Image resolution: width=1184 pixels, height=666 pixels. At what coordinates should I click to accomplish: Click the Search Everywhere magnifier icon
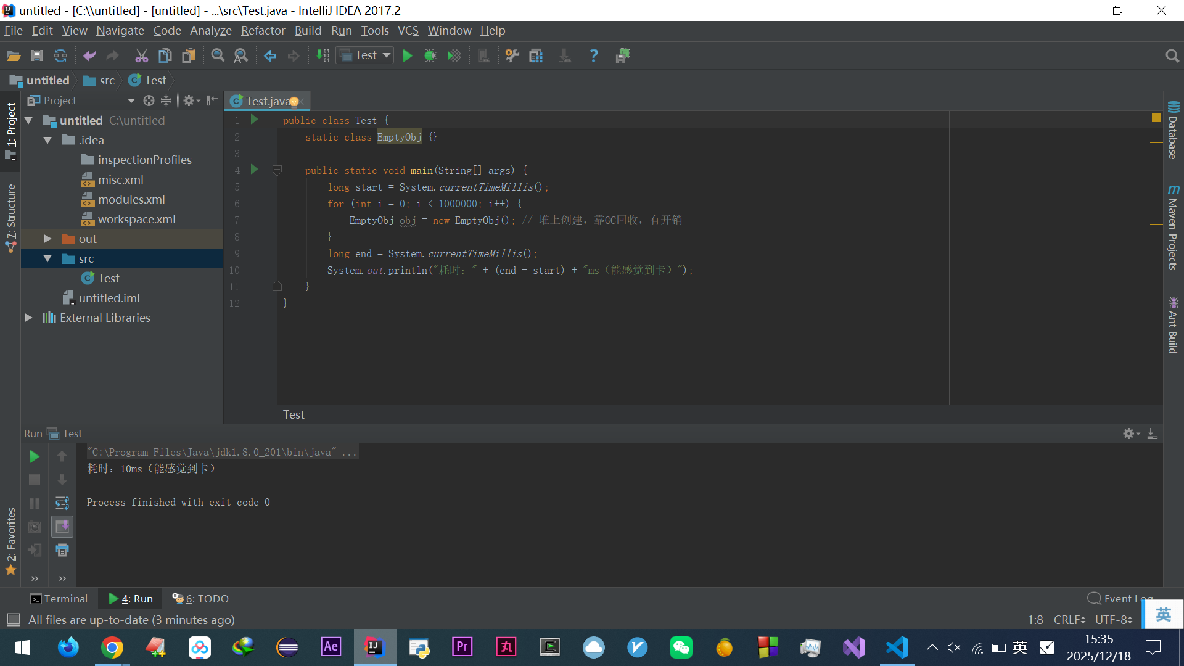click(1172, 56)
